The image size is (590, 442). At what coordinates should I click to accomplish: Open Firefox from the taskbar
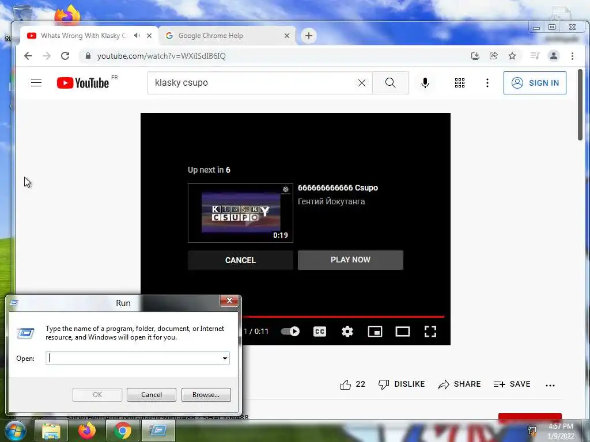tap(87, 430)
